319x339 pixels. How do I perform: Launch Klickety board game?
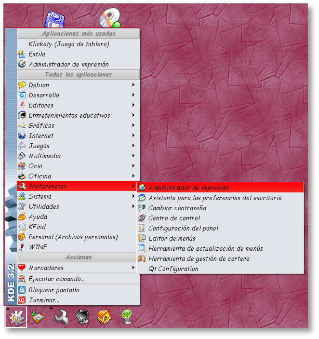68,44
